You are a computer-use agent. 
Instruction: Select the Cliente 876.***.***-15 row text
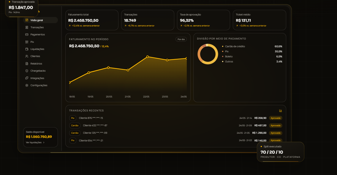tap(91, 118)
